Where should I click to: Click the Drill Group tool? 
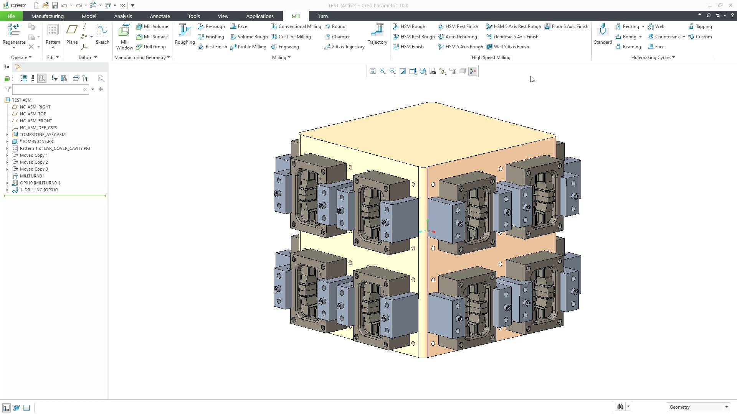click(x=151, y=47)
